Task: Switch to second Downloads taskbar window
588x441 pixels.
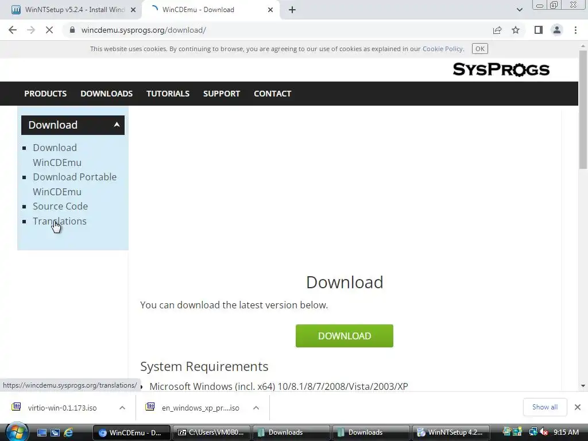Action: (372, 432)
